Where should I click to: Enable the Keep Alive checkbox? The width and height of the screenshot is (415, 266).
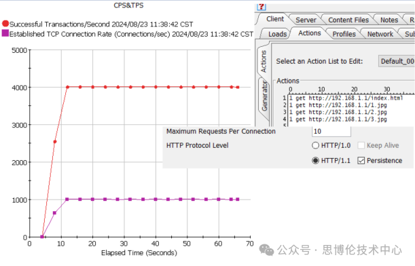(361, 145)
